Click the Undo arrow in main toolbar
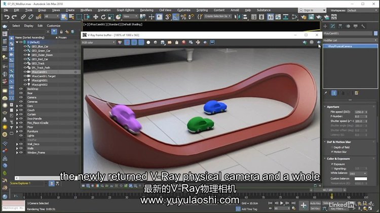Image resolution: width=380 pixels, height=213 pixels. 7,17
